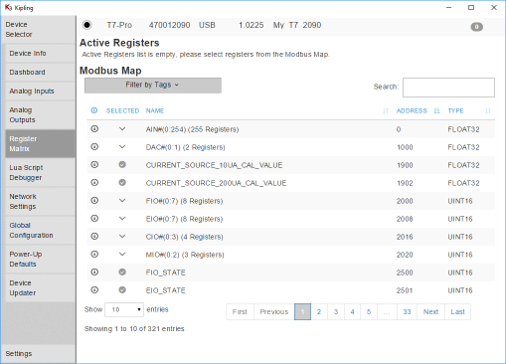Screen dimensions: 506x364
Task: Go to the Next page of results
Action: [430, 312]
